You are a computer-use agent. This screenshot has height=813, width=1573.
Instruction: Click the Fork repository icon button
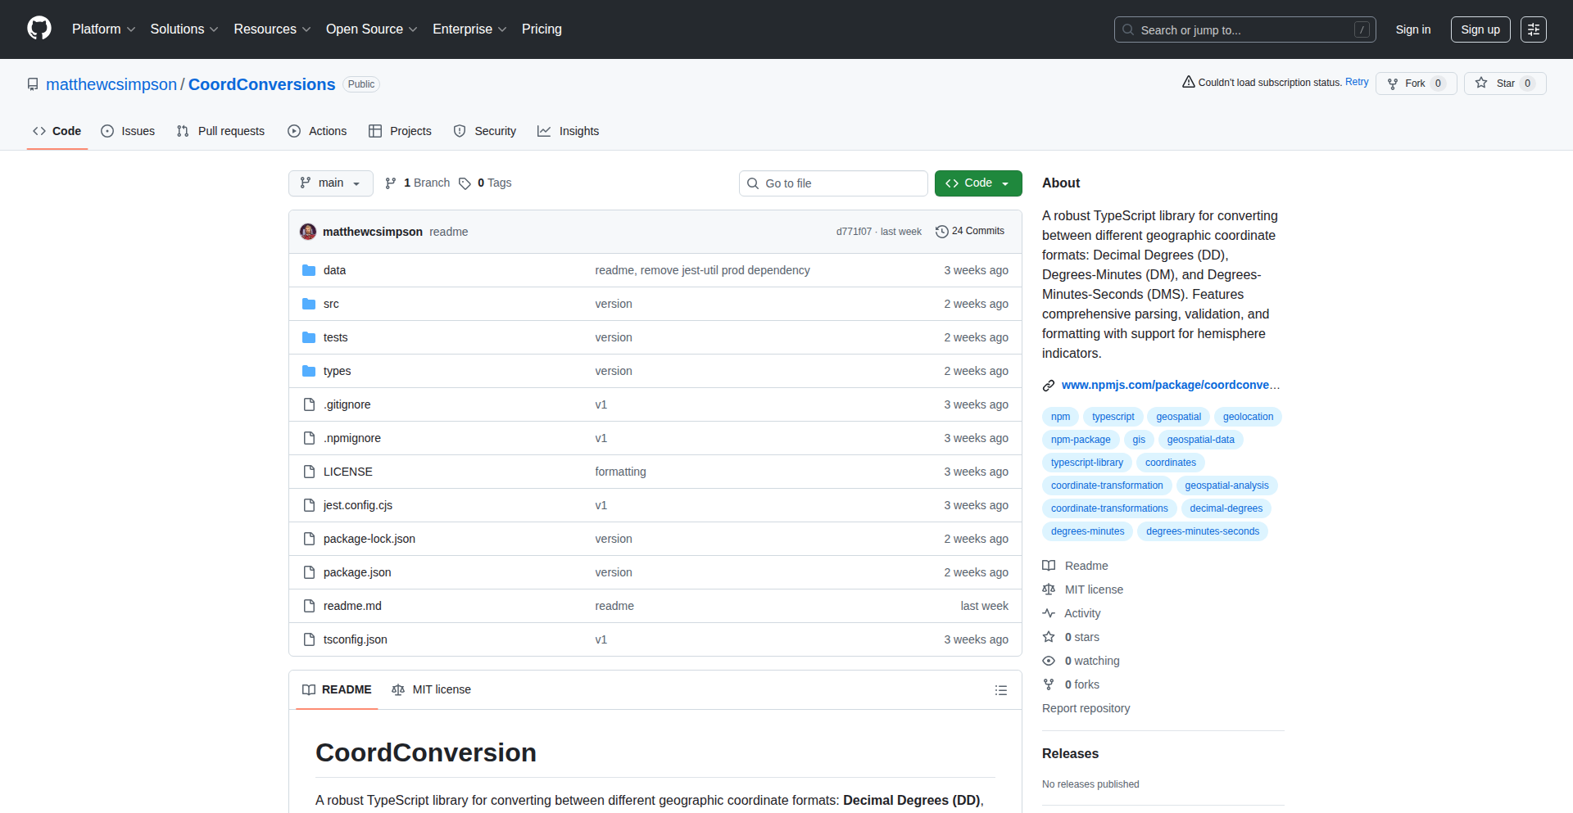click(1393, 84)
